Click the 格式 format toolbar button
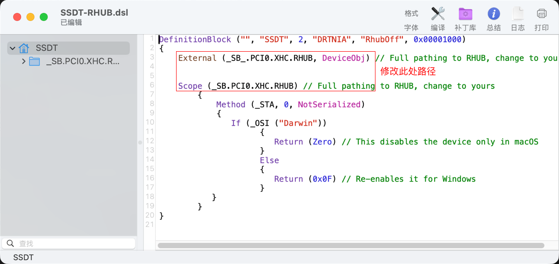 pyautogui.click(x=411, y=14)
